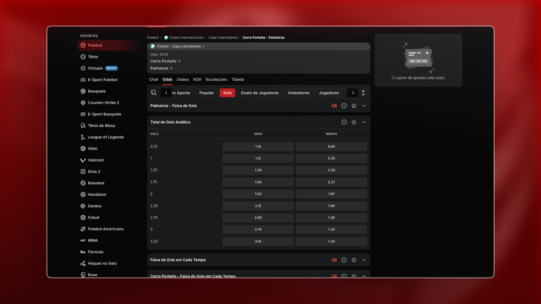The image size is (541, 304).
Task: Click the Futsal ball icon
Action: pyautogui.click(x=83, y=218)
